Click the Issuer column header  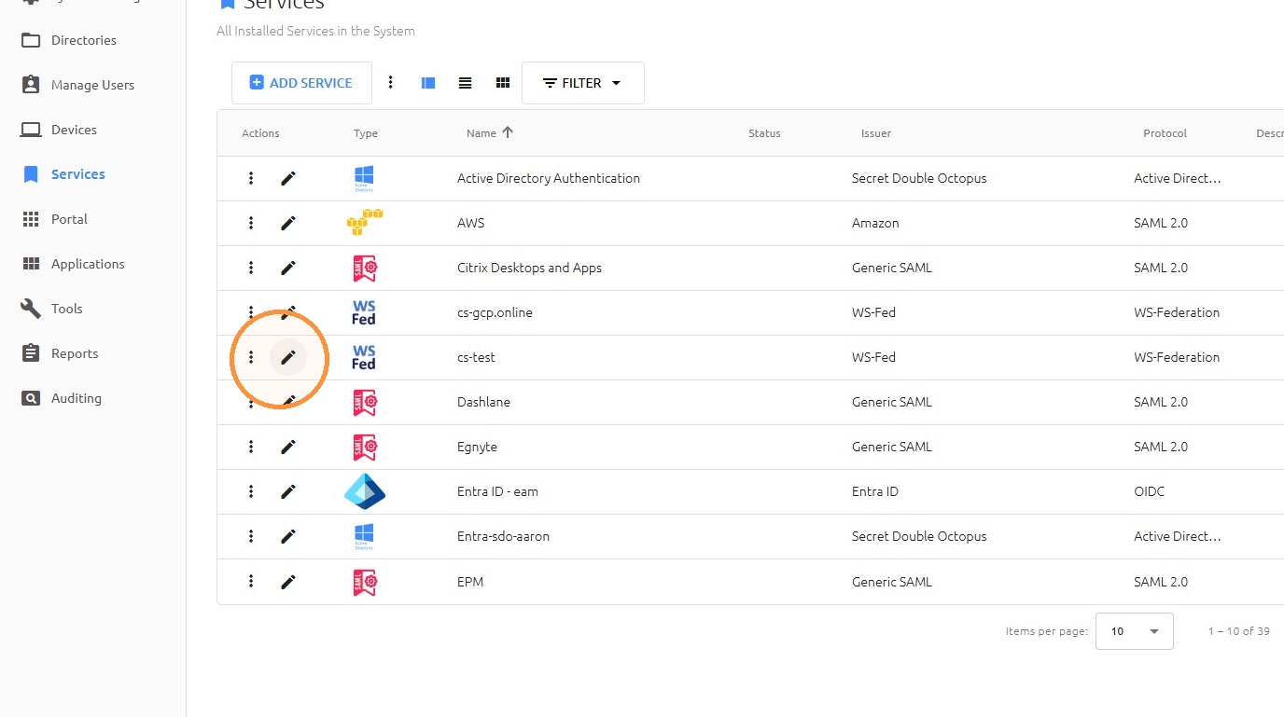pos(876,133)
